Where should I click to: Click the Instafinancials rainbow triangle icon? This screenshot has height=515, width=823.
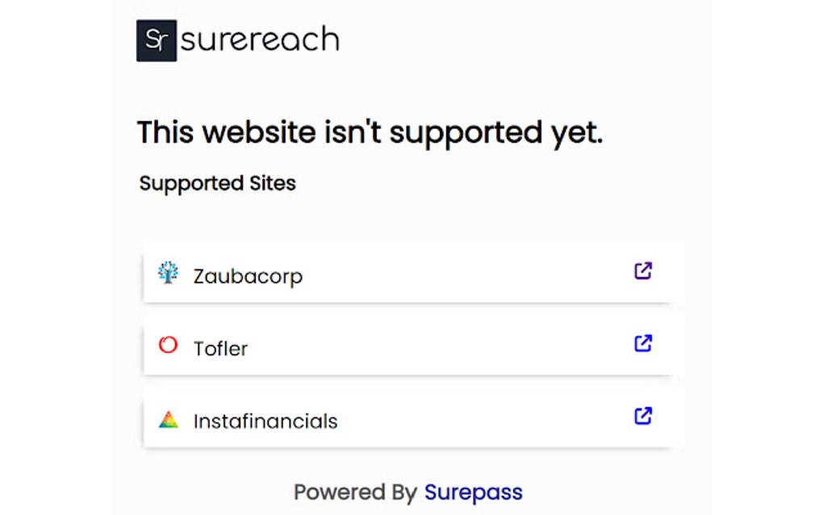pyautogui.click(x=167, y=418)
